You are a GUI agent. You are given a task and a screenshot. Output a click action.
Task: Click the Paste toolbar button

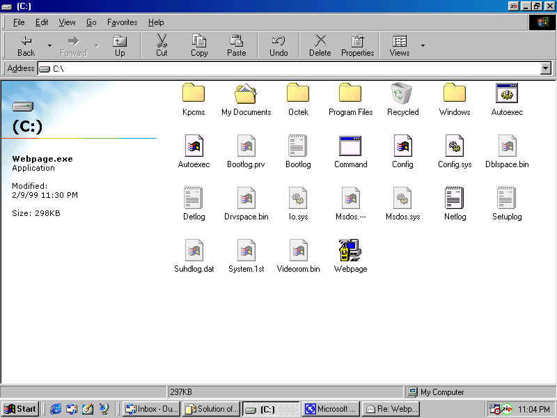tap(236, 45)
